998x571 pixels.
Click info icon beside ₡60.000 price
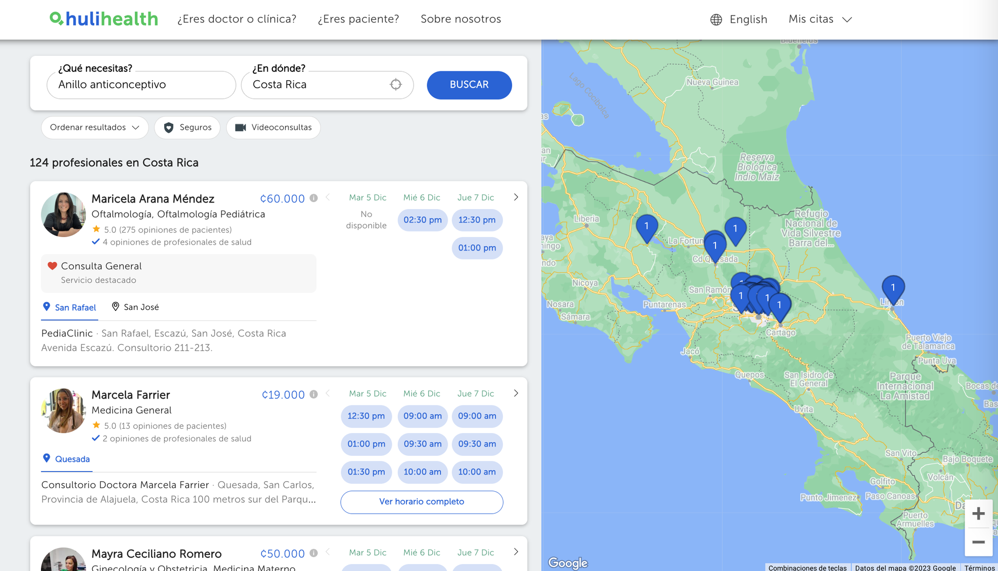click(313, 198)
